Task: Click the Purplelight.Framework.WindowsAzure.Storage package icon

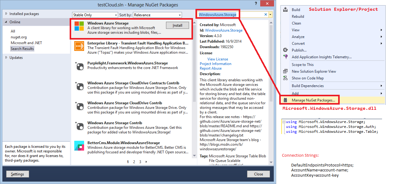Action: 79,66
